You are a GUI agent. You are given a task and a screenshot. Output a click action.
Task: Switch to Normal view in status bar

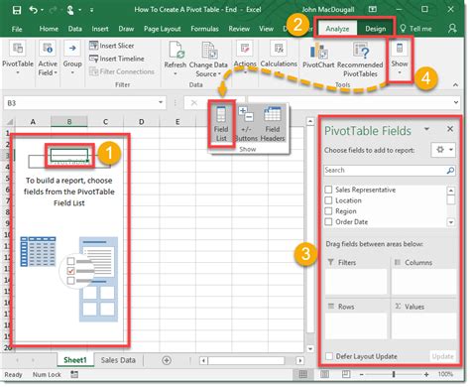click(303, 374)
